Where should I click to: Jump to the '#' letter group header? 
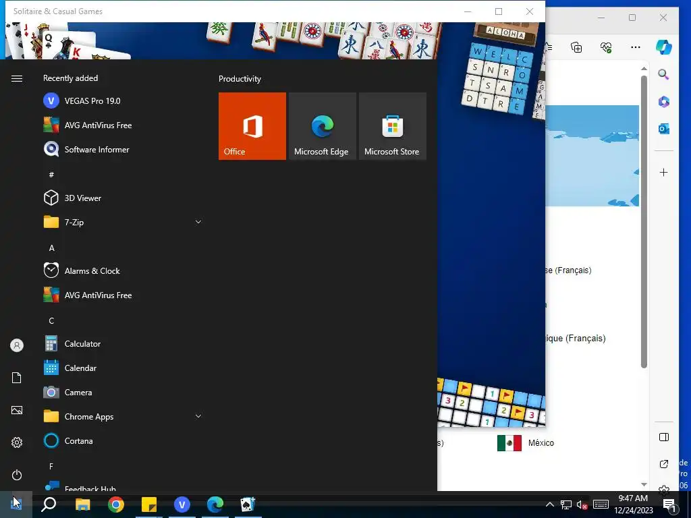[51, 175]
